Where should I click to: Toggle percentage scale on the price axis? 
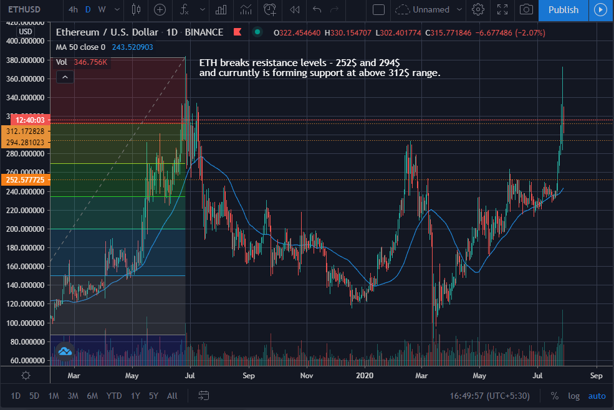click(x=554, y=396)
